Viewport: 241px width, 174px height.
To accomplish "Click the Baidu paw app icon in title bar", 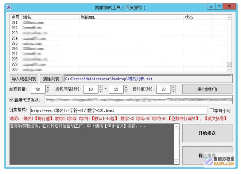I will coord(9,7).
